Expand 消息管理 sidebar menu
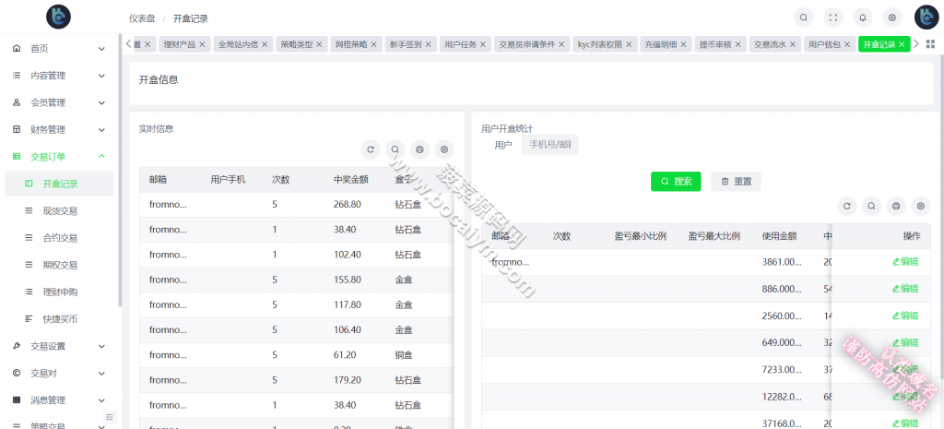 [x=59, y=400]
